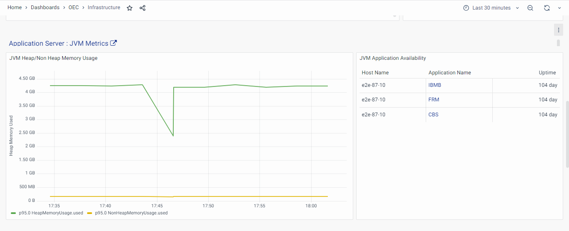Click the clock icon in time picker

[x=466, y=8]
